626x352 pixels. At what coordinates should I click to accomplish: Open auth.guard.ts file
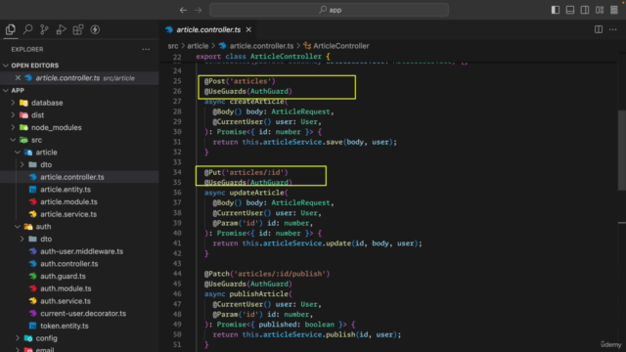pyautogui.click(x=63, y=276)
